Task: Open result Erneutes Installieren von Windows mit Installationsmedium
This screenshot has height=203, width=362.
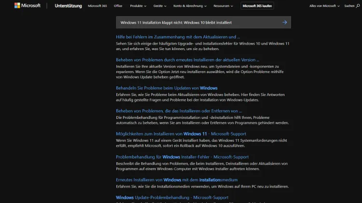Action: pyautogui.click(x=177, y=180)
